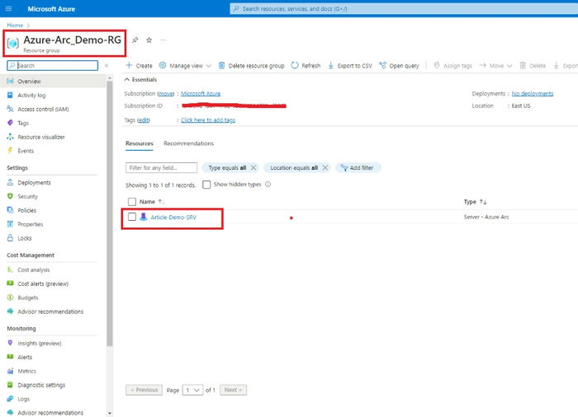Viewport: 578px width, 417px height.
Task: Collapse the Essentials section
Action: coord(140,79)
